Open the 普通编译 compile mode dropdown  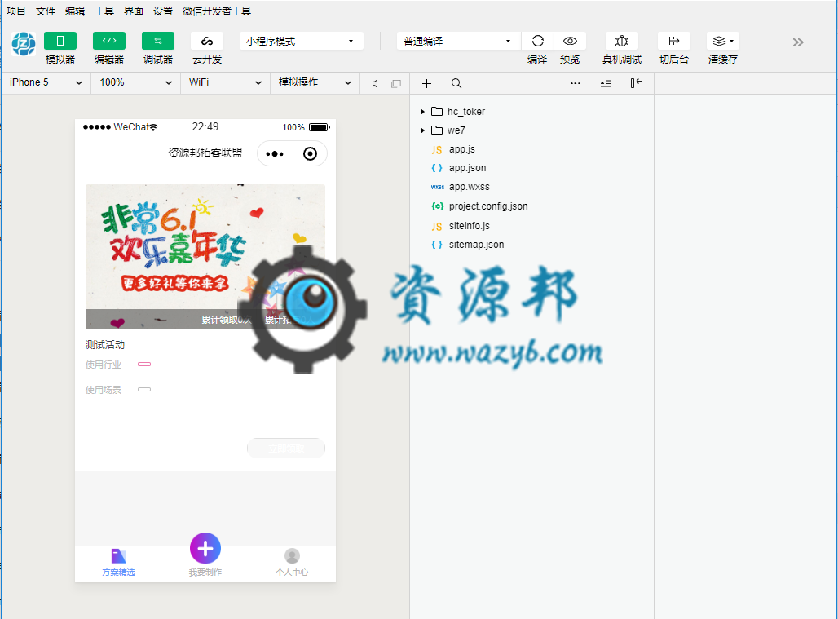pos(459,41)
